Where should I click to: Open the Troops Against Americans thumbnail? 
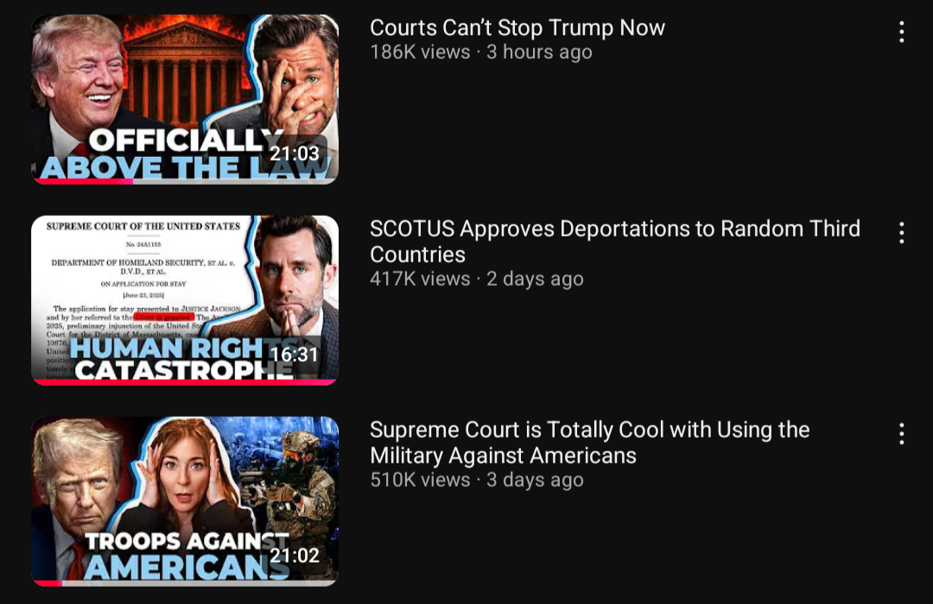click(x=185, y=501)
